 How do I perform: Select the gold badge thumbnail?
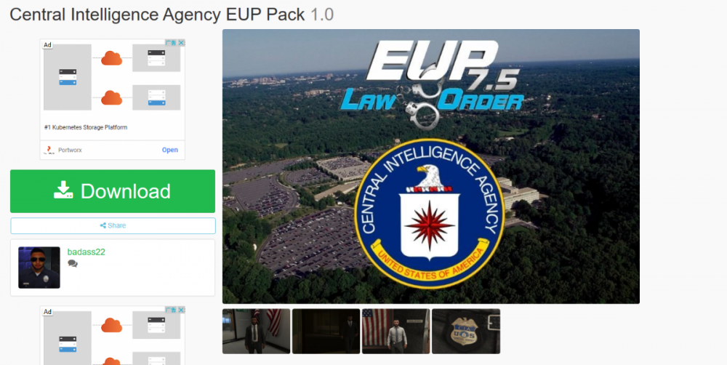coord(466,331)
